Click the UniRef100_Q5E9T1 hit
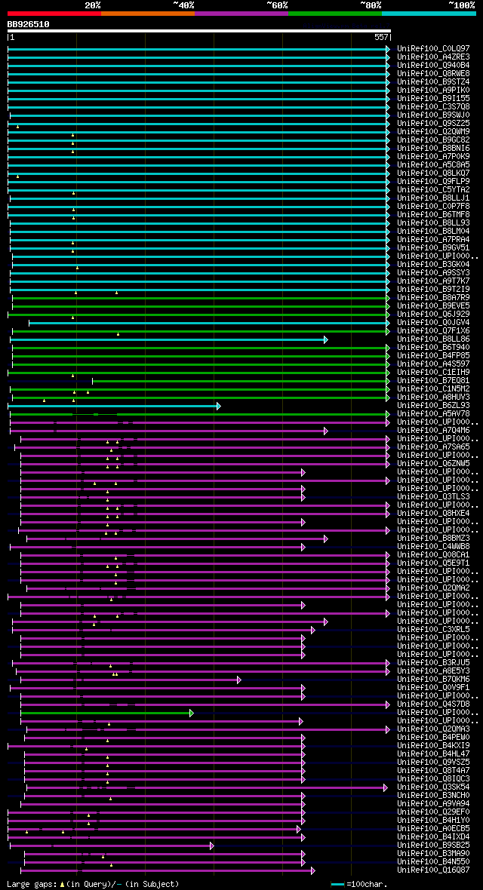Screen dimensions: 483x890 [433, 563]
